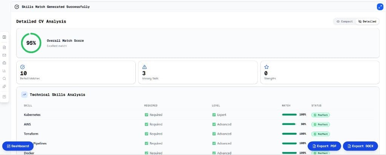Click the LEVEL column header
This screenshot has width=386, height=155.
[x=216, y=106]
